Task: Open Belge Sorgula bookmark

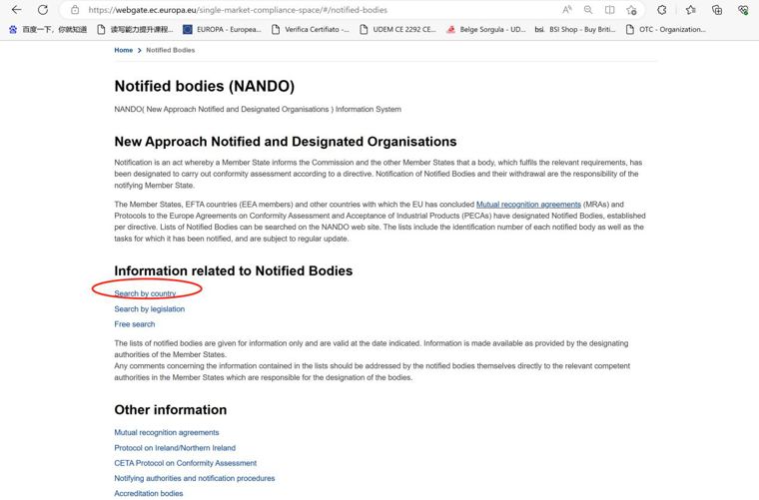Action: (x=486, y=30)
